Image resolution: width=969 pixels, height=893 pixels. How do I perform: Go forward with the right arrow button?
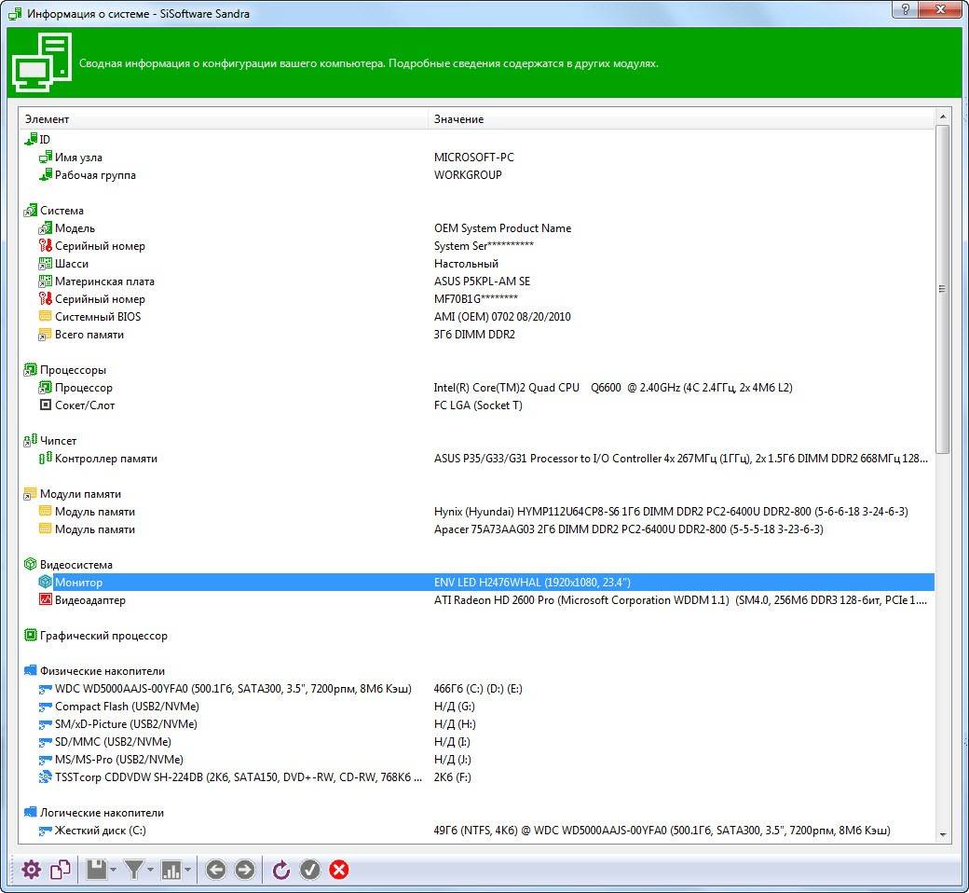point(245,870)
